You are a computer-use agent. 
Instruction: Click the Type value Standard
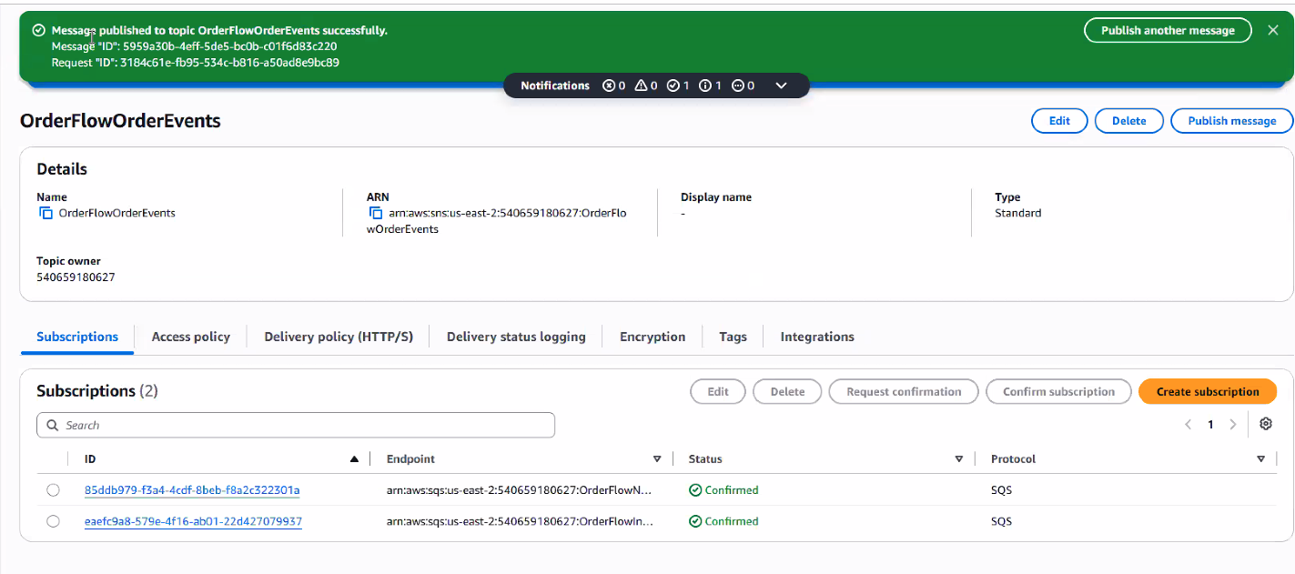click(x=1018, y=213)
